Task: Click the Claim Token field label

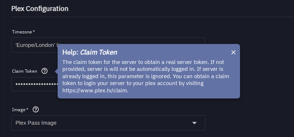Action: [24, 71]
